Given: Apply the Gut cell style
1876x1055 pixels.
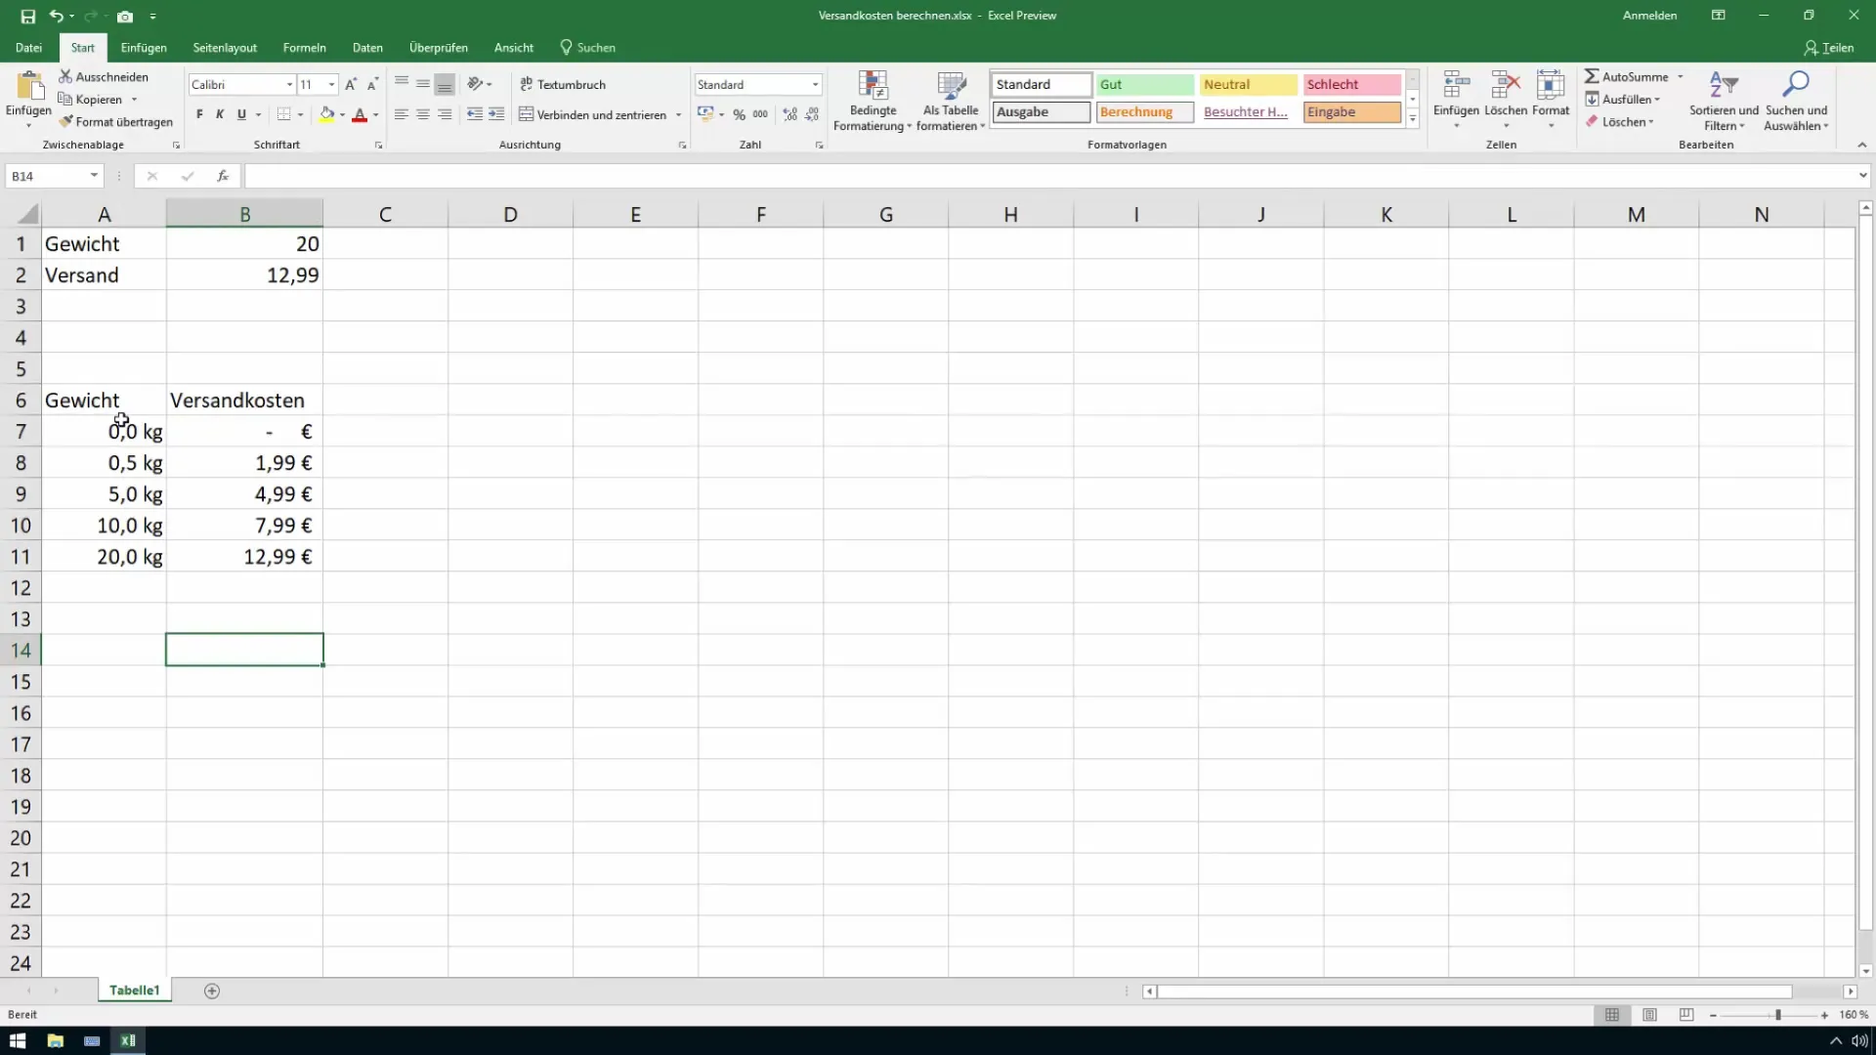Looking at the screenshot, I should [x=1144, y=85].
